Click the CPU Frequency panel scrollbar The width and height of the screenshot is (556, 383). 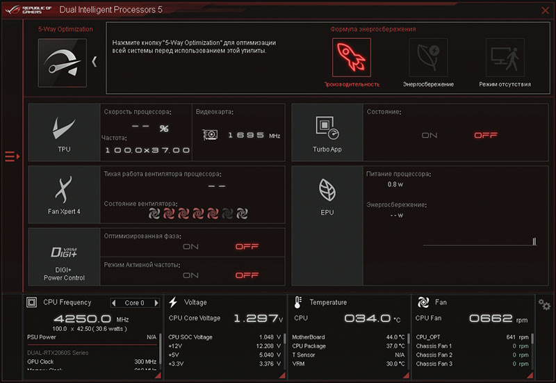pos(160,349)
